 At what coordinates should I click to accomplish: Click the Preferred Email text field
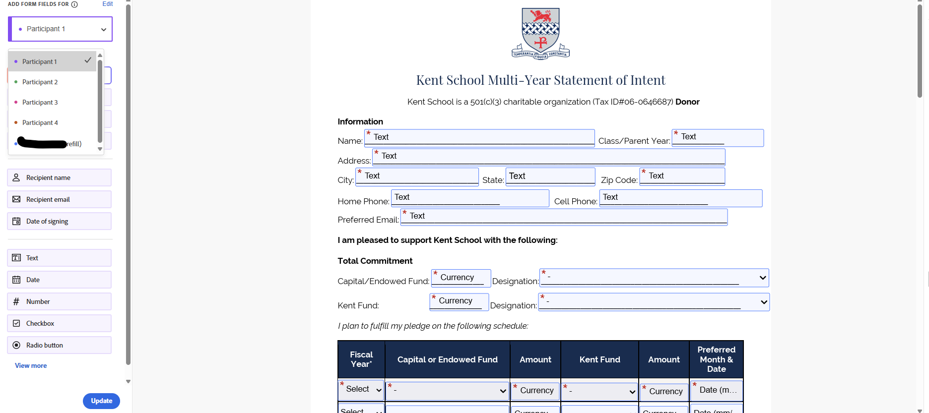(x=564, y=217)
